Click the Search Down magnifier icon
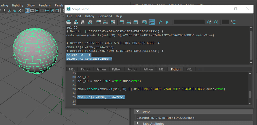Viewport: 257px width, 125px height. click(x=209, y=22)
